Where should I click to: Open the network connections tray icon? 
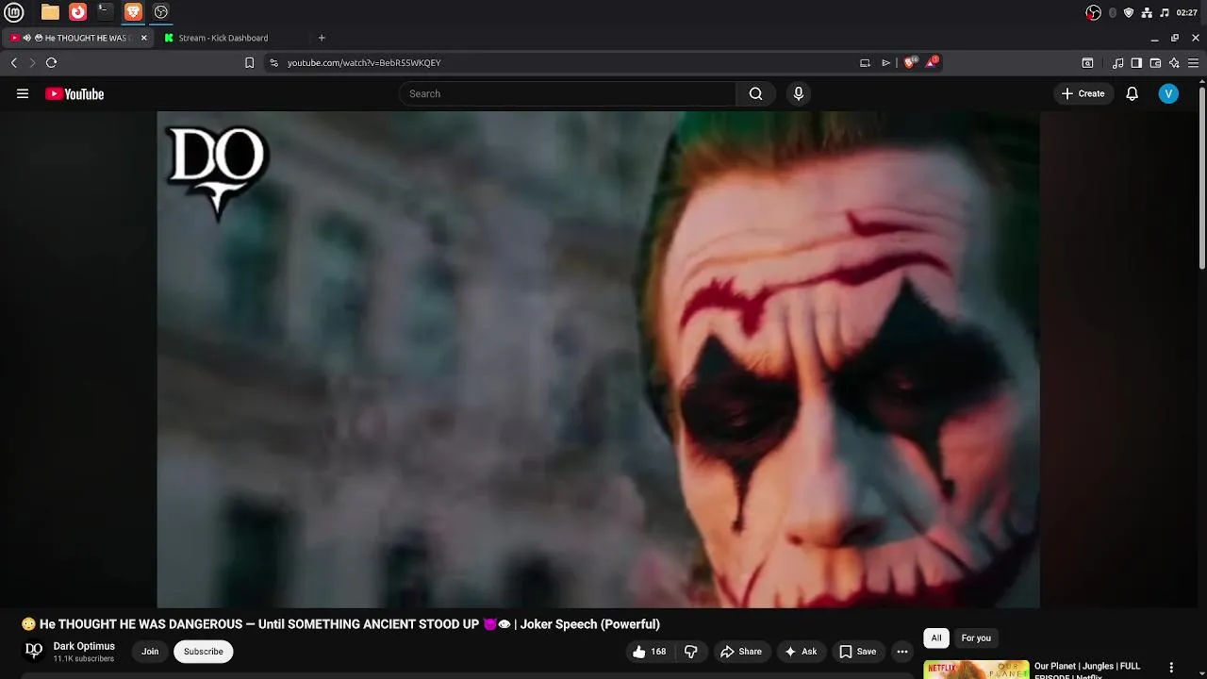1147,12
